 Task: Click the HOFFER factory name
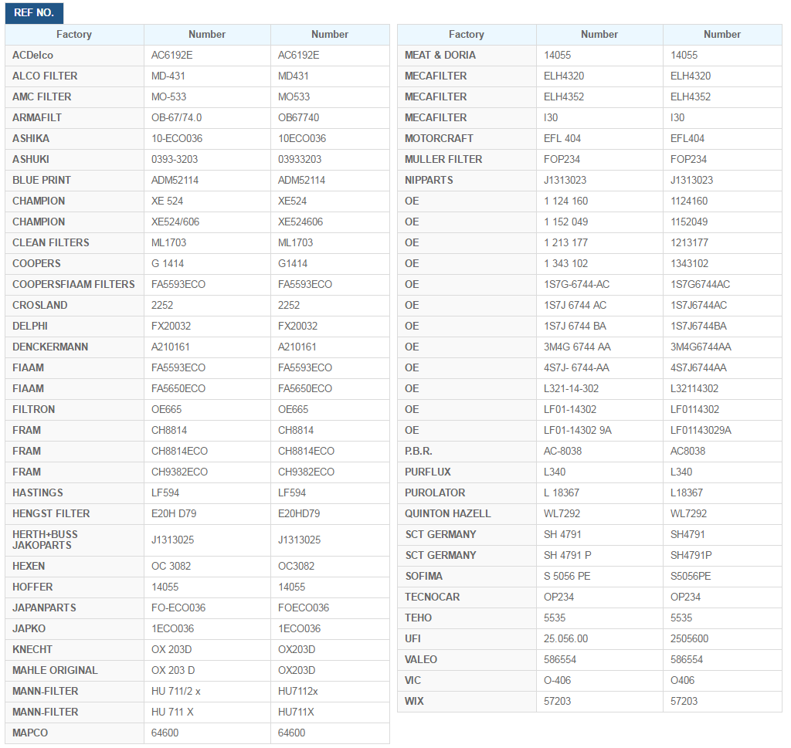pos(32,587)
